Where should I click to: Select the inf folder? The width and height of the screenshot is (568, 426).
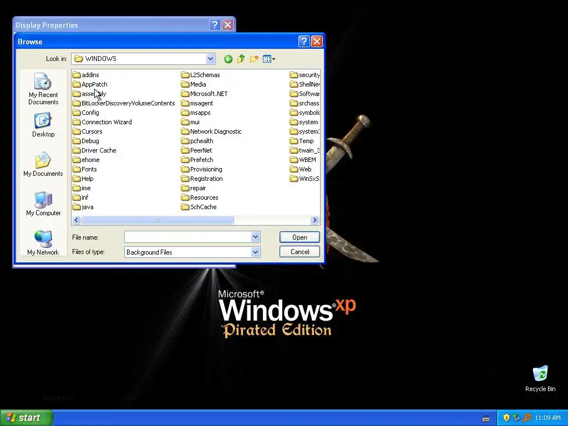coord(80,197)
